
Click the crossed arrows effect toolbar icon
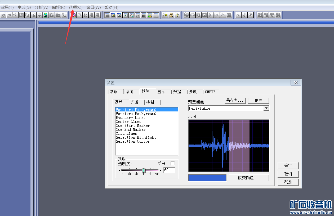(x=211, y=15)
